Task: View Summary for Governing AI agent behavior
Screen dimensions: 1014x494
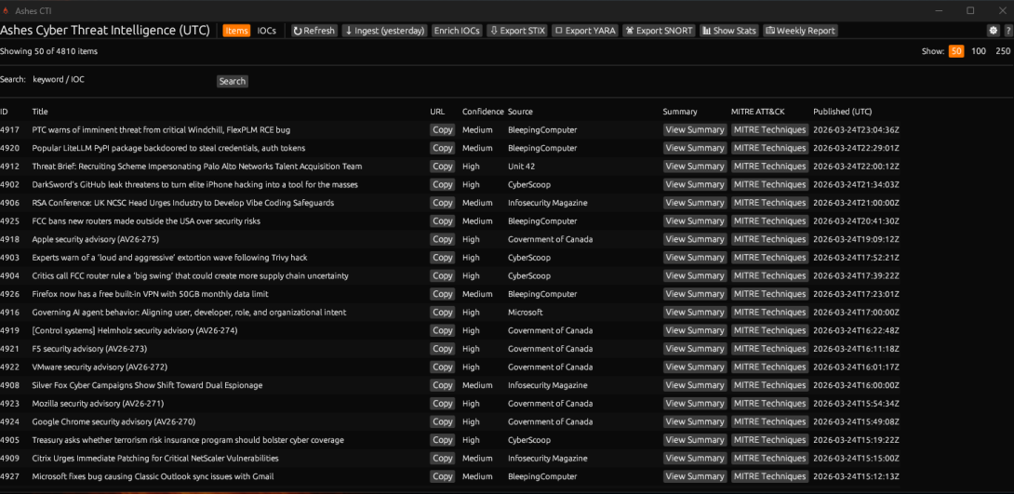Action: pyautogui.click(x=695, y=313)
